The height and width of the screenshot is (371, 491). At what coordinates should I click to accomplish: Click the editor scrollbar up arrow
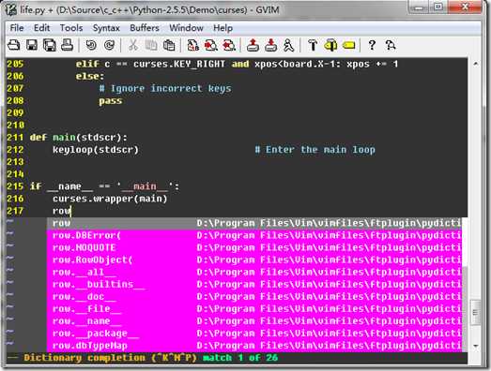tap(476, 64)
